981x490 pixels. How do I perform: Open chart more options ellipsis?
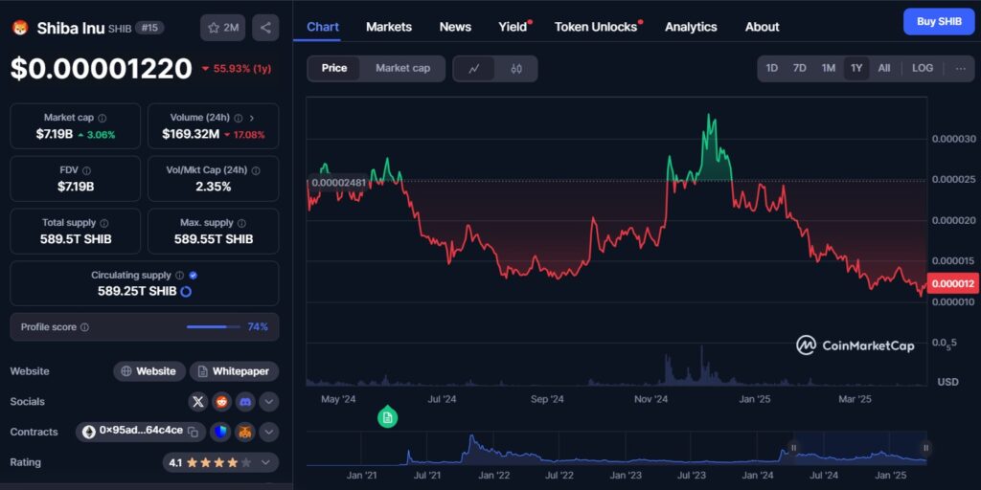point(960,69)
